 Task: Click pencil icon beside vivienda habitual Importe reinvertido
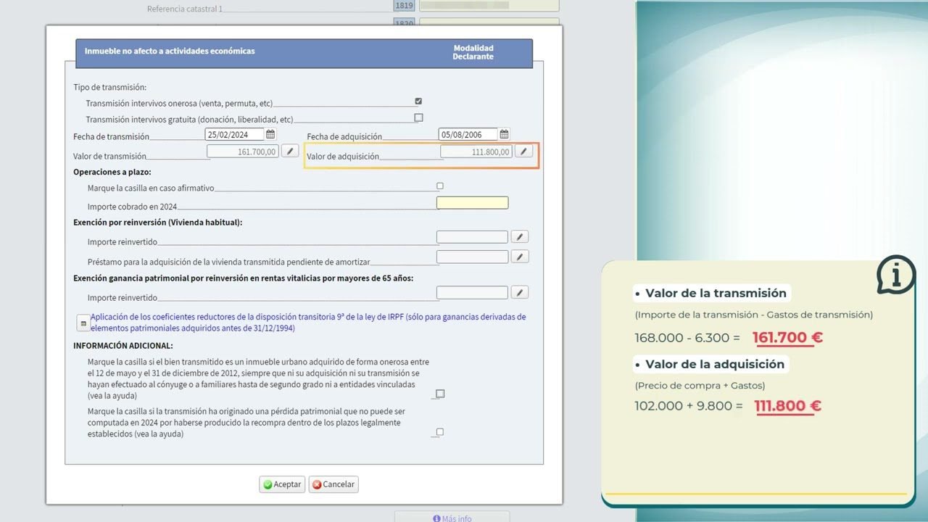click(x=520, y=237)
